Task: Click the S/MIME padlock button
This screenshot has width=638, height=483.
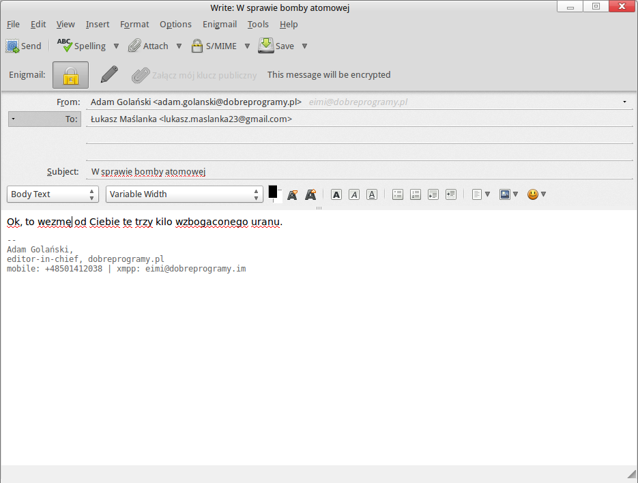Action: click(214, 46)
